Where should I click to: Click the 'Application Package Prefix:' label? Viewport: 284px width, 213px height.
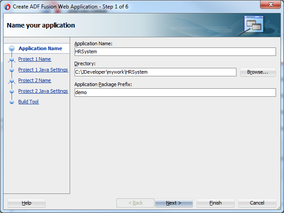click(103, 84)
